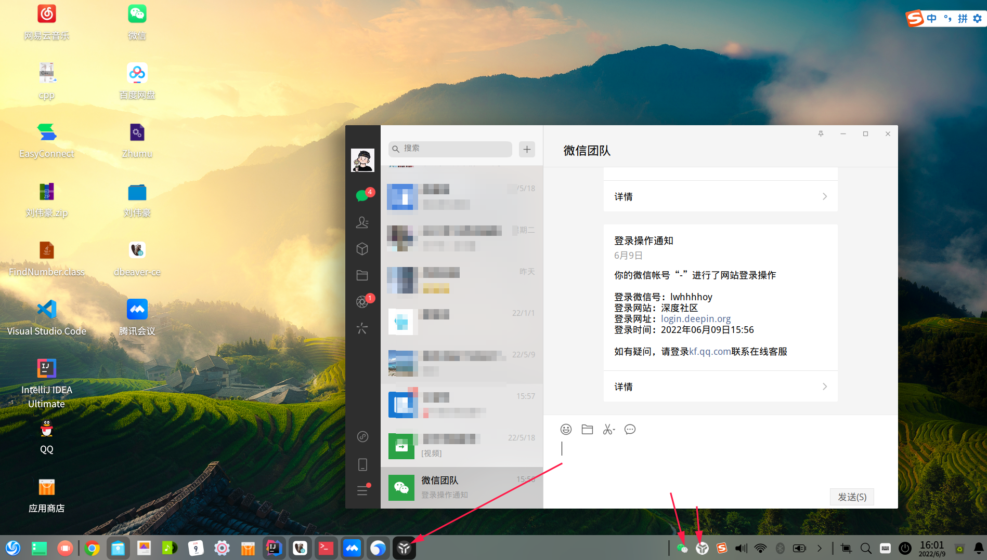Open the Visual Studio Code desktop icon
Image resolution: width=987 pixels, height=560 pixels.
pos(47,318)
